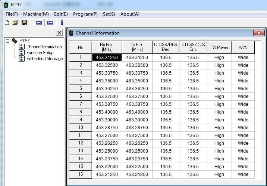Open the About info icon in toolbar

(62, 23)
